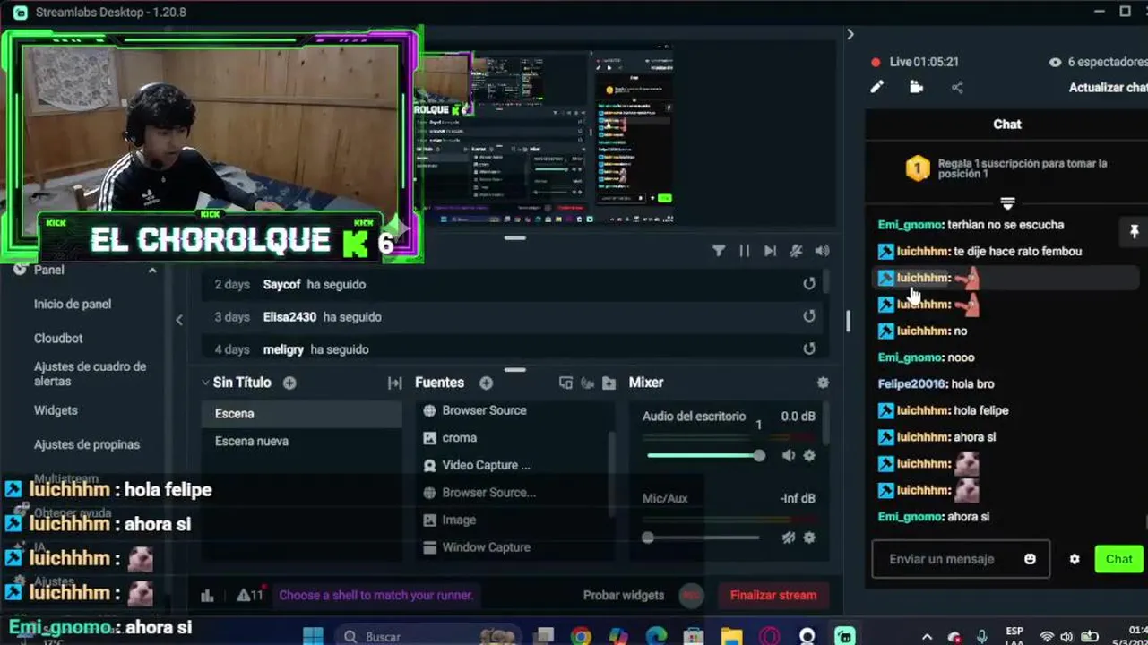Image resolution: width=1148 pixels, height=645 pixels.
Task: Select the Escena nueva scene
Action: coord(301,441)
